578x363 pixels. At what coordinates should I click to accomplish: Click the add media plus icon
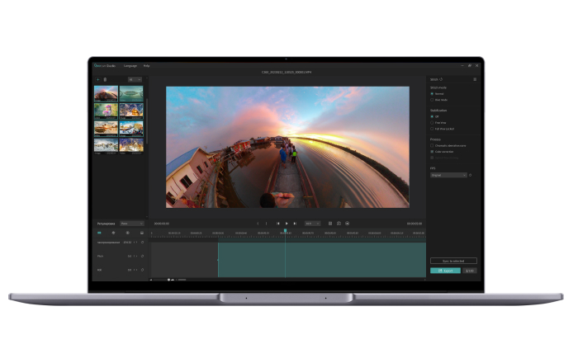pyautogui.click(x=98, y=79)
